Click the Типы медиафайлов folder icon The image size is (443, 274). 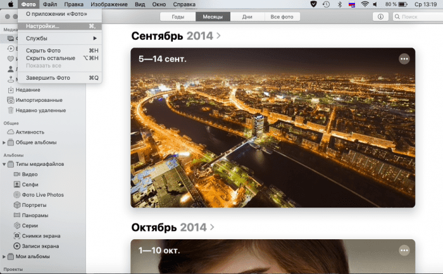(11, 164)
